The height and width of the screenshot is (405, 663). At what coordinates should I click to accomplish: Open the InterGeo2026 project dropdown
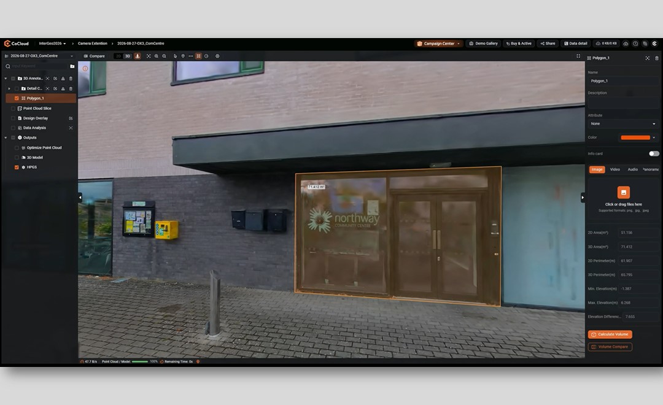(52, 44)
